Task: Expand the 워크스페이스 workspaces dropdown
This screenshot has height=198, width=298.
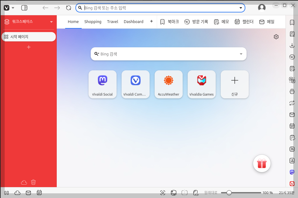Action: [51, 22]
